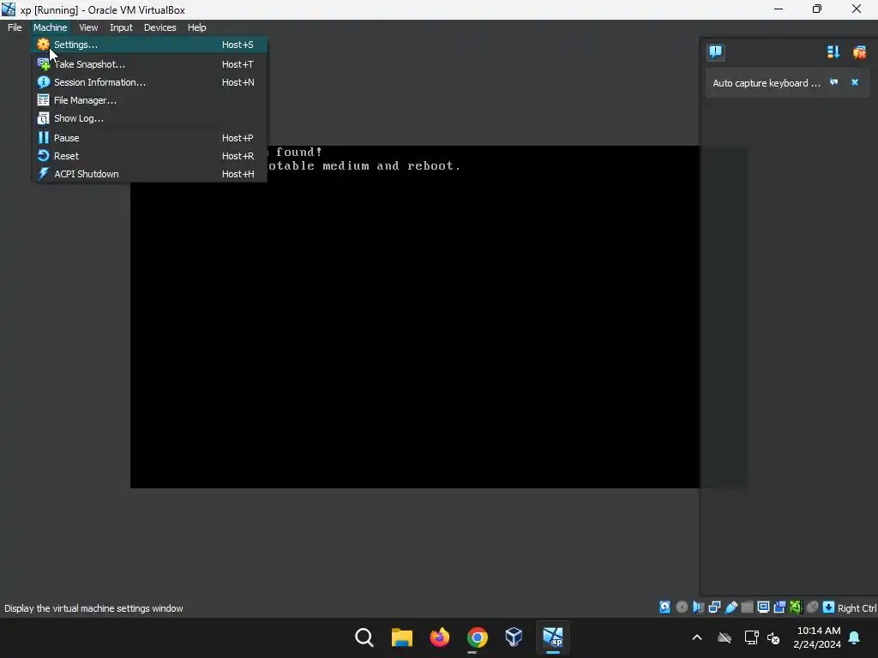Click the Settings gear icon in menu
The width and height of the screenshot is (878, 658).
click(x=43, y=45)
